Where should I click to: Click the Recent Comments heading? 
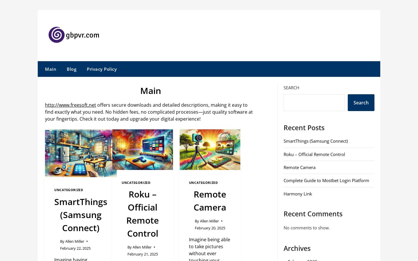coord(313,214)
